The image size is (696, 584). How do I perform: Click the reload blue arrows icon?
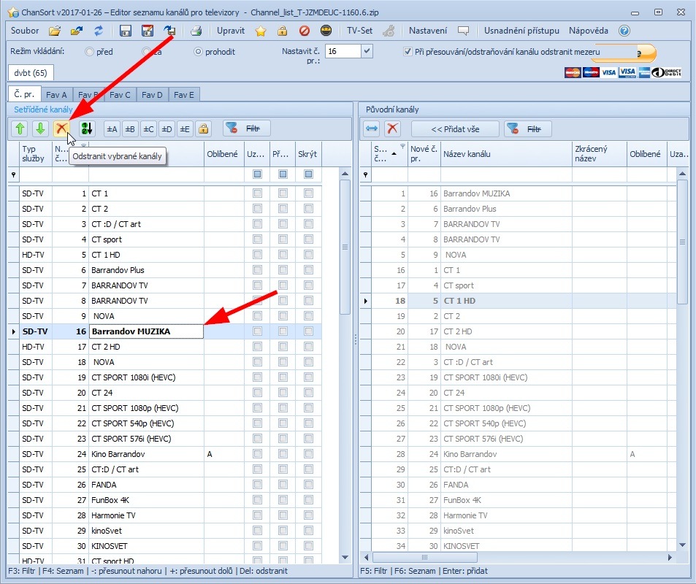pyautogui.click(x=99, y=31)
